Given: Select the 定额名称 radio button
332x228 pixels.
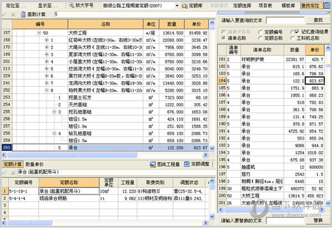Looking at the screenshot, I should [x=260, y=38].
